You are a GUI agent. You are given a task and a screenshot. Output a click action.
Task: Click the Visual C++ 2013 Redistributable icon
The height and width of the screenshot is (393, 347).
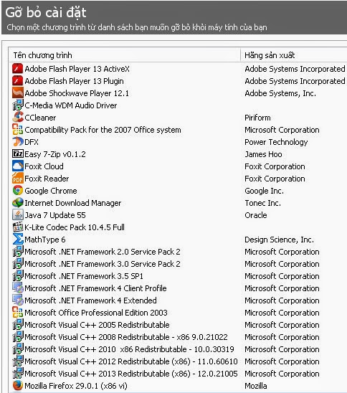(18, 374)
